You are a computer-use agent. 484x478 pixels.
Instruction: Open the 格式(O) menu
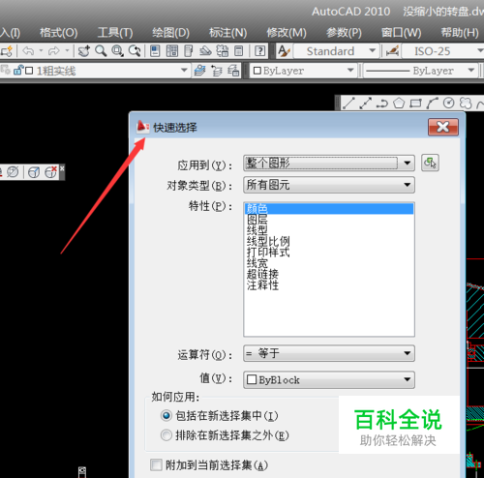tap(59, 32)
